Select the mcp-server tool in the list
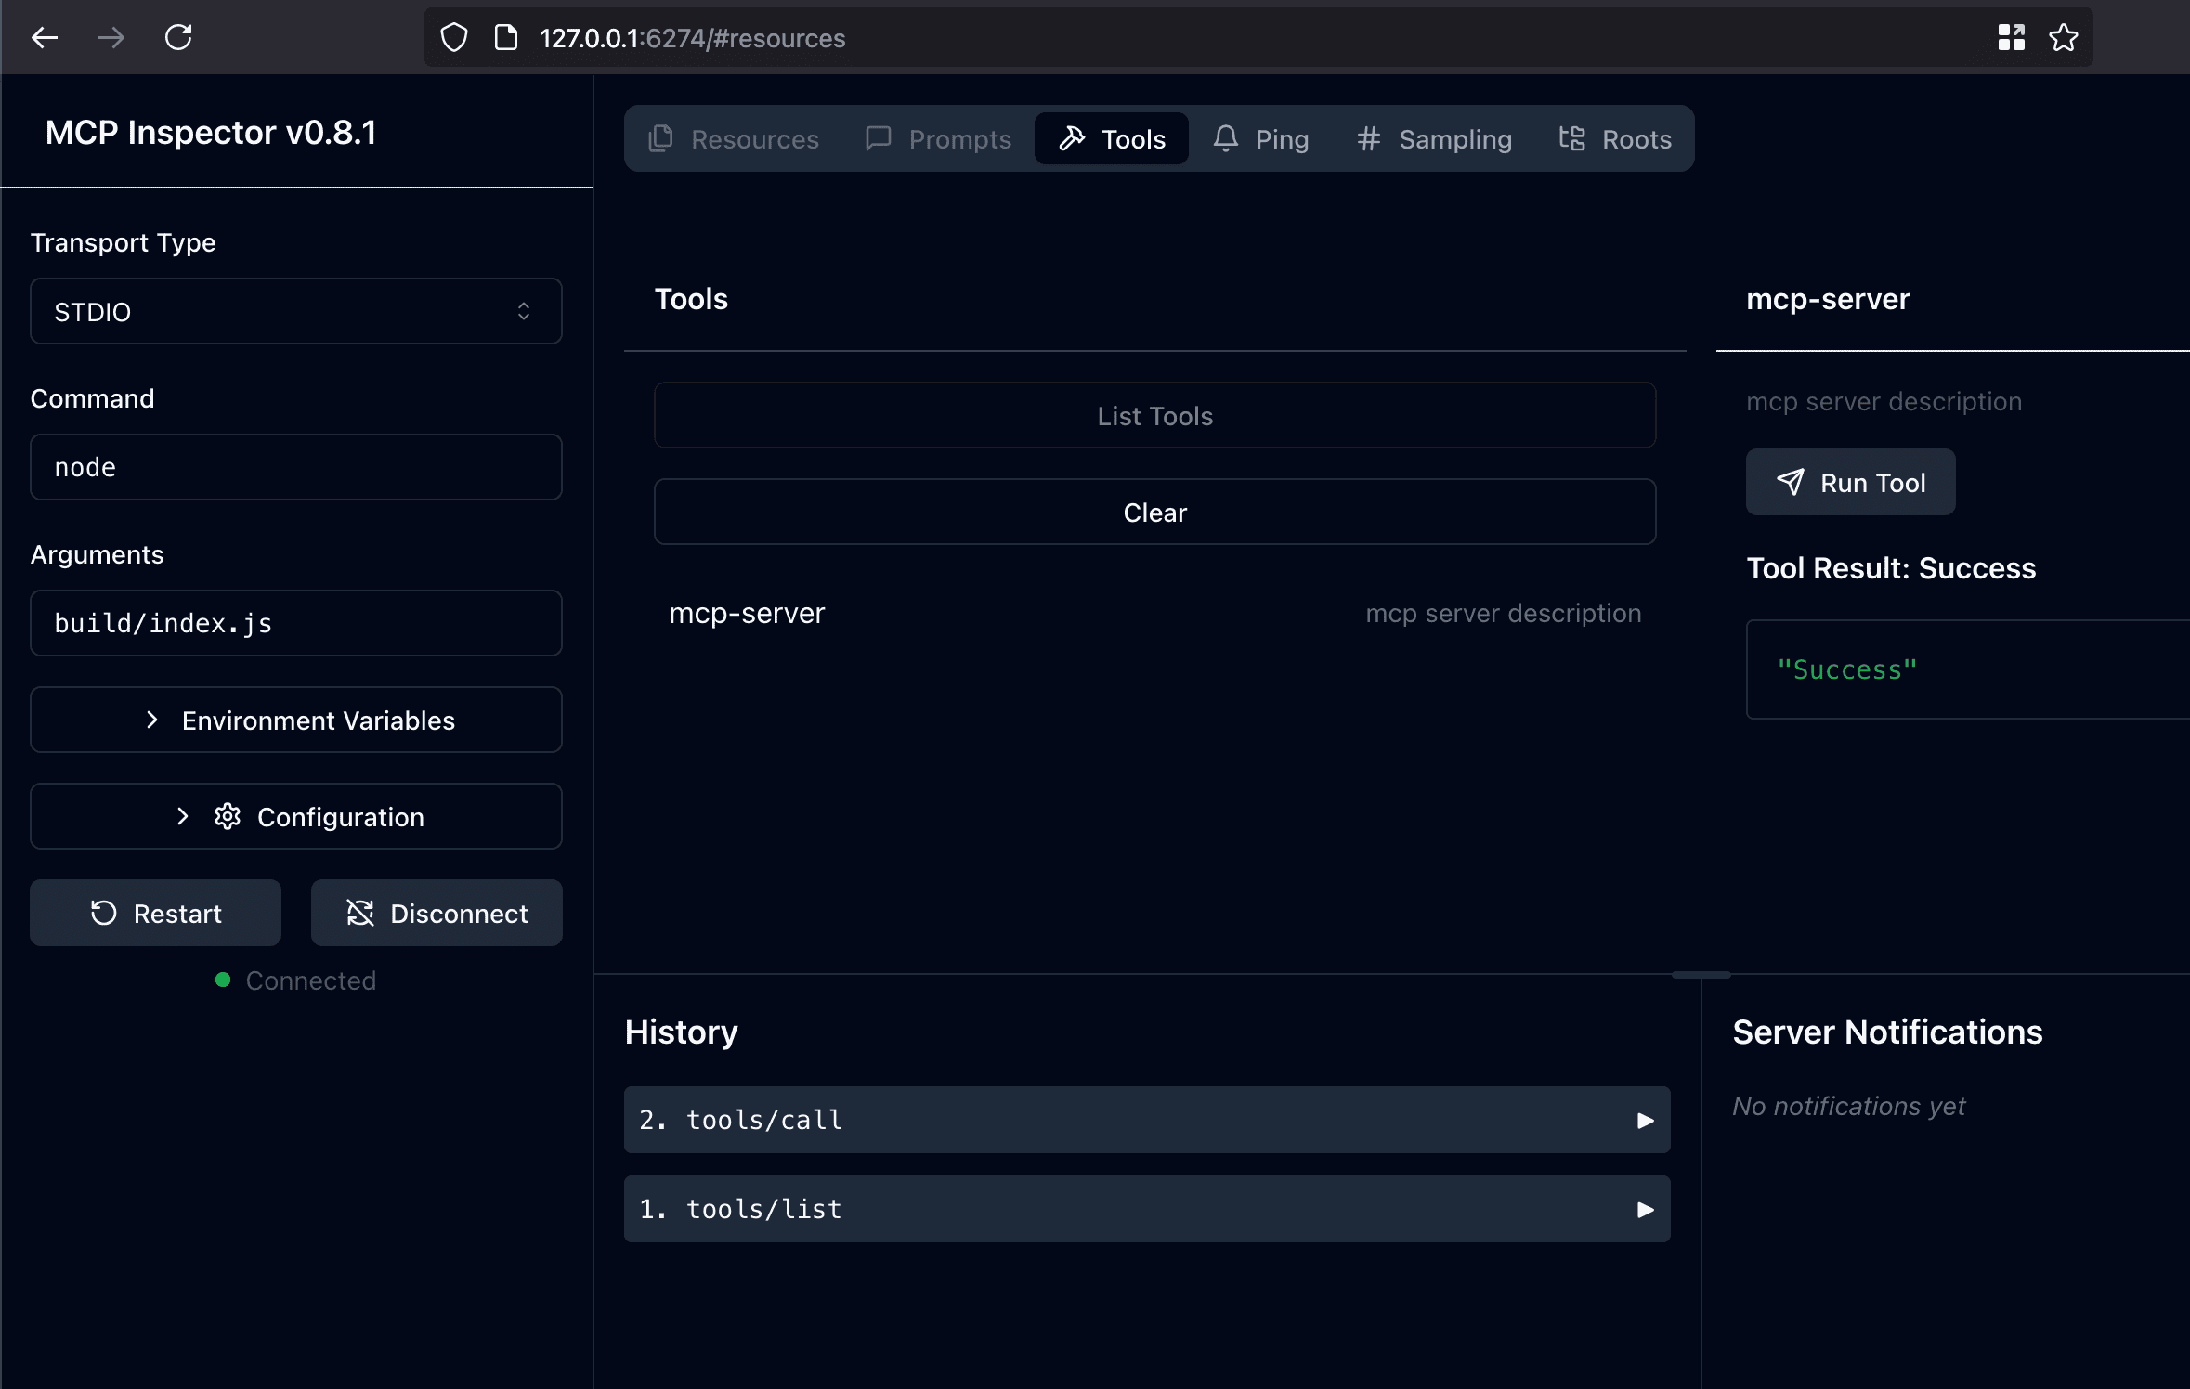This screenshot has height=1389, width=2190. click(1154, 613)
